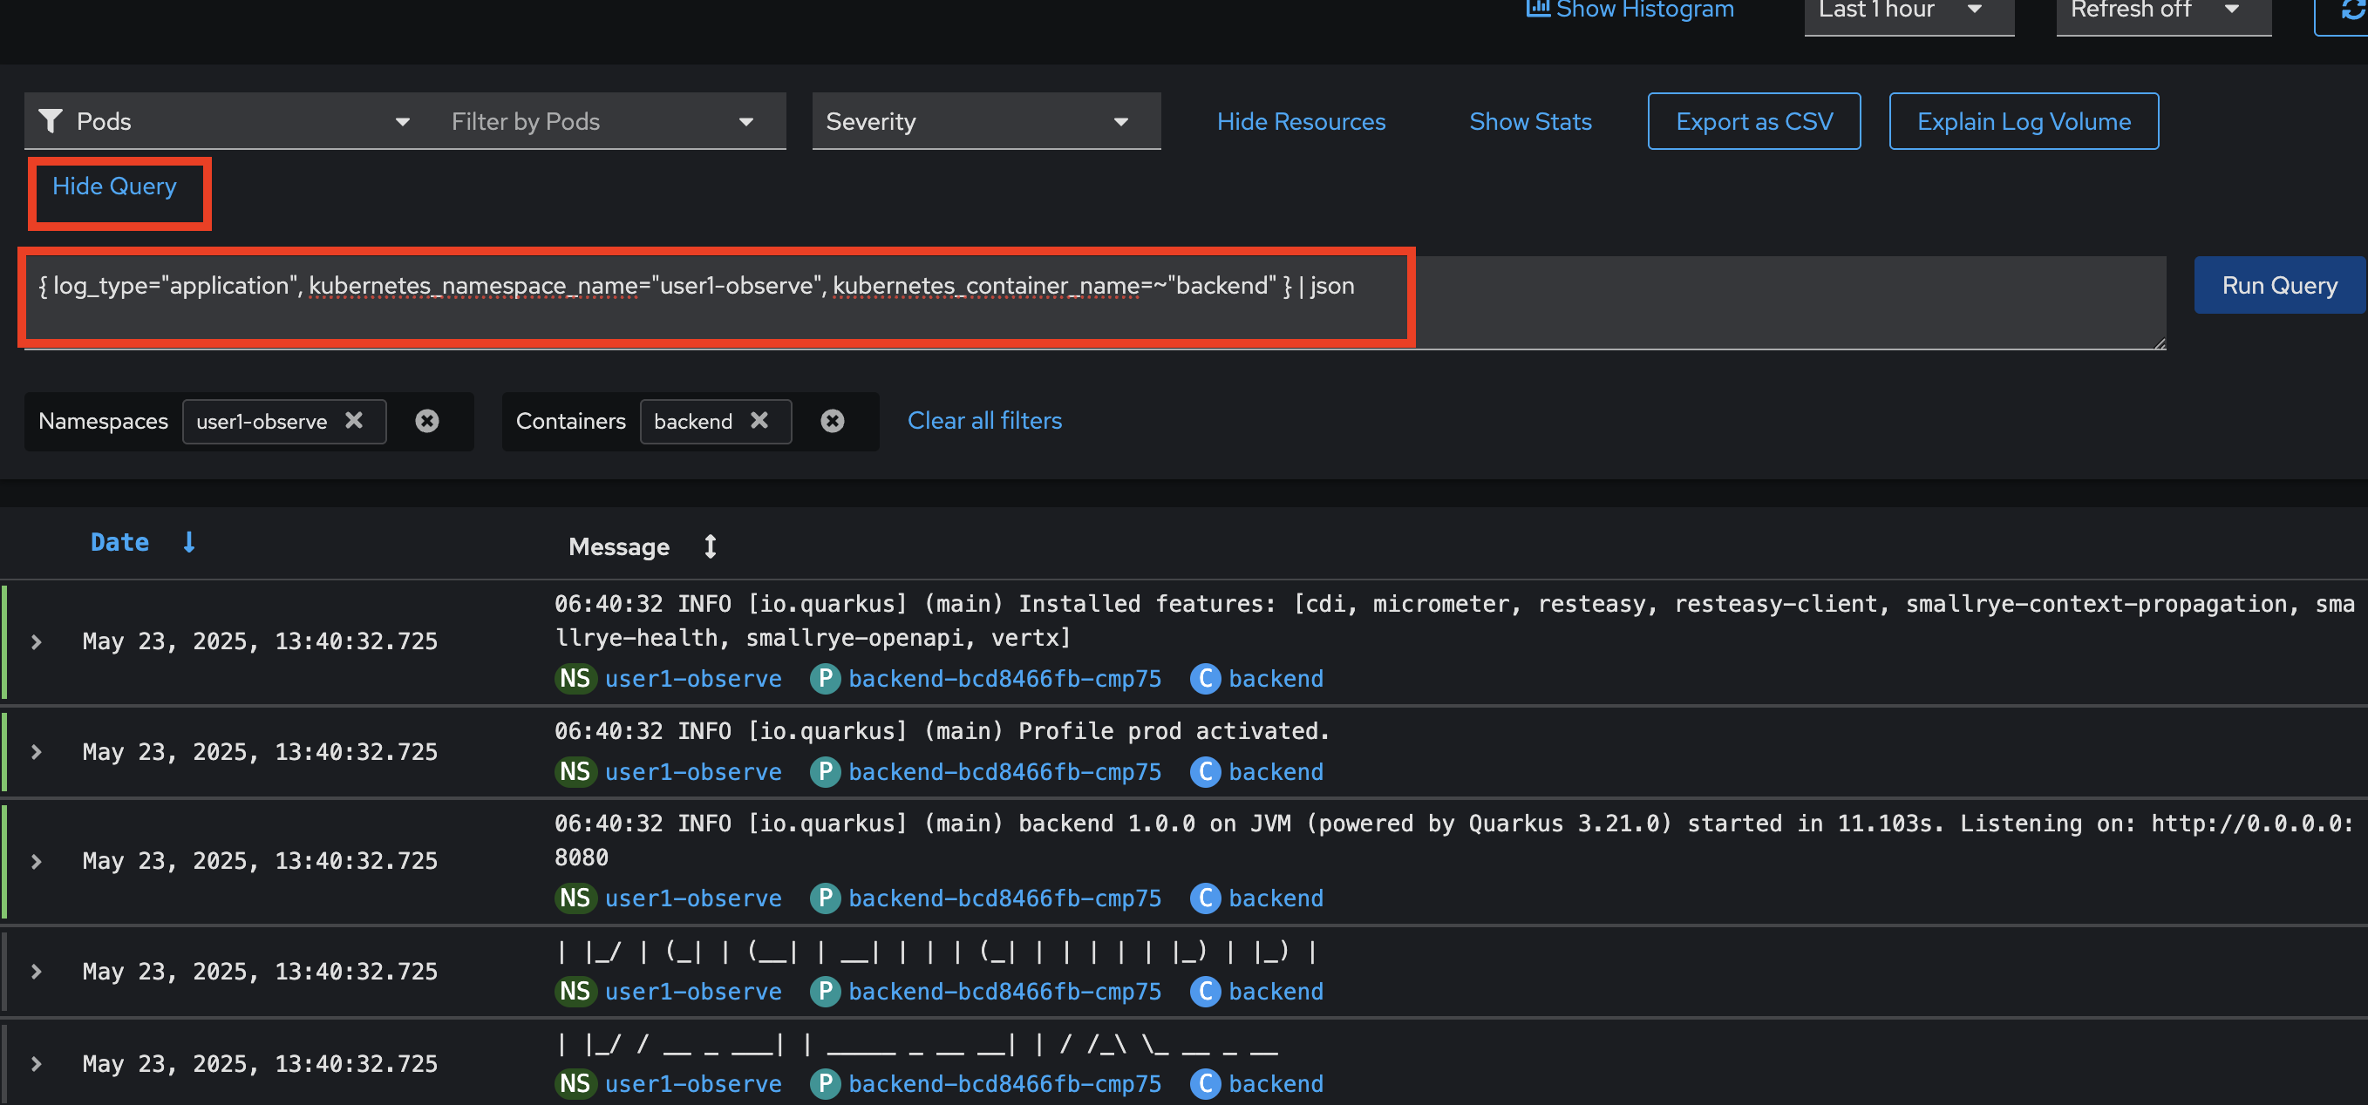Click NS badge in Profile prod activated row
Image resolution: width=2368 pixels, height=1105 pixels.
point(575,771)
